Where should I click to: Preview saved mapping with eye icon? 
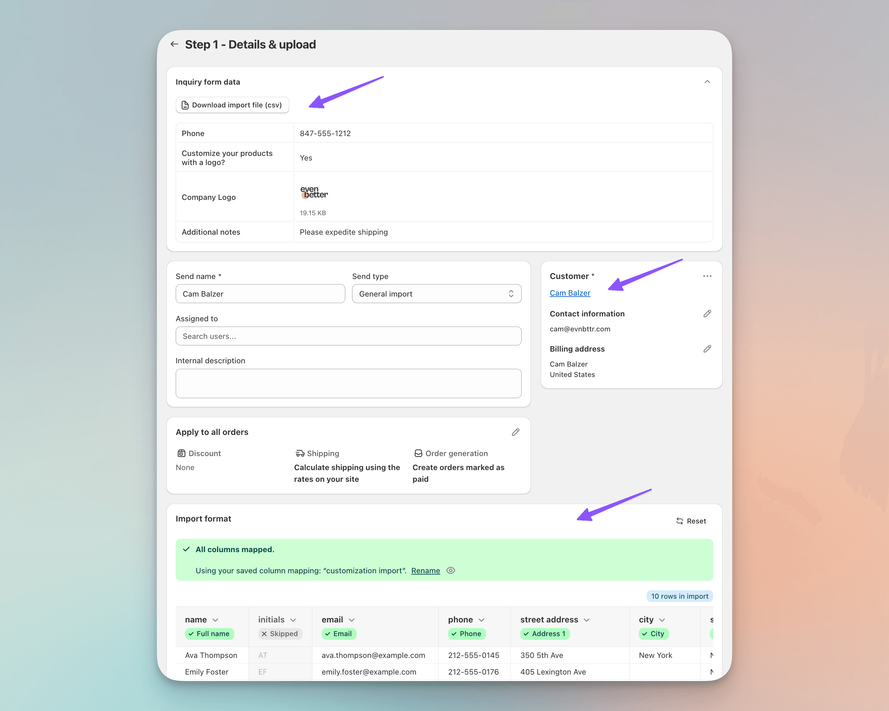tap(450, 570)
